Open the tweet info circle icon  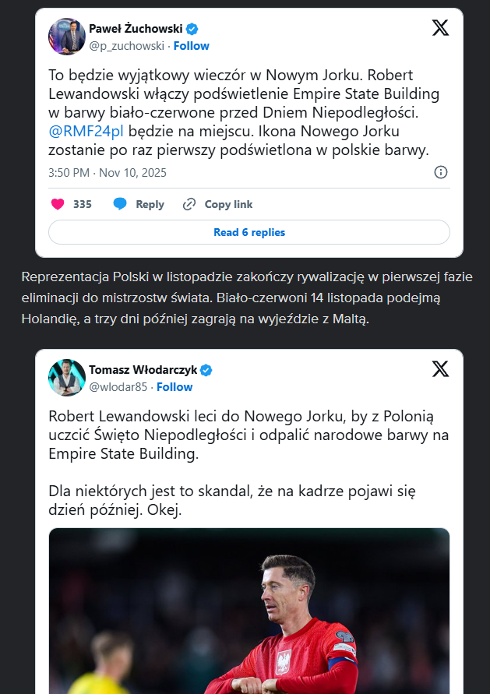click(x=441, y=172)
